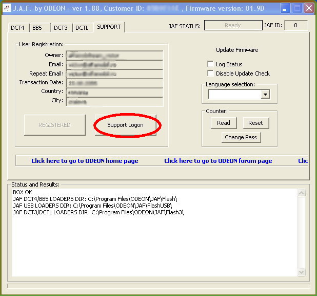Click inside the Language selection combo box
Viewport: 317px width, 296px height.
(x=239, y=94)
